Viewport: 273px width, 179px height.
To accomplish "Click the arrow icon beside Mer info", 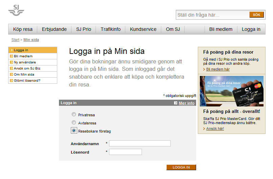I will (175, 103).
